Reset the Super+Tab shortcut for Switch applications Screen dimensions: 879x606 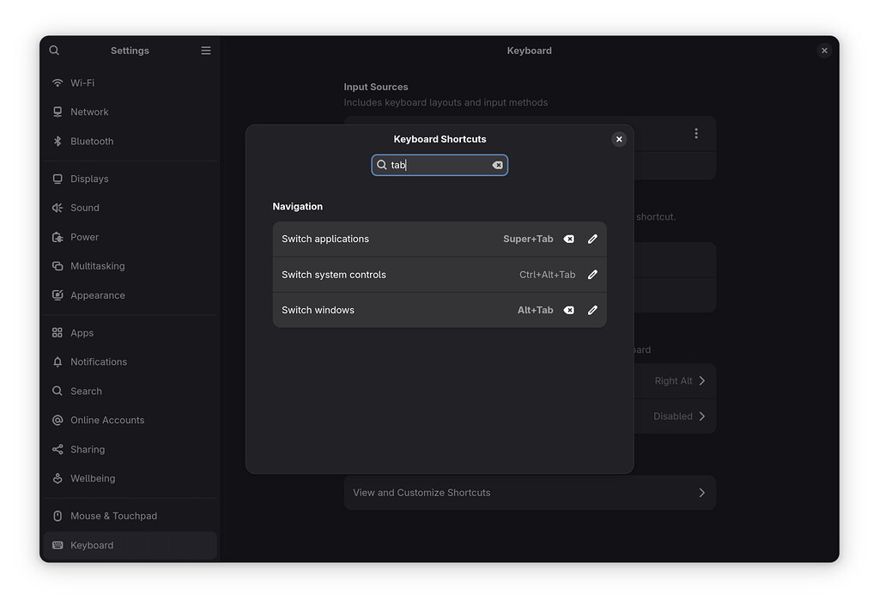coord(568,239)
